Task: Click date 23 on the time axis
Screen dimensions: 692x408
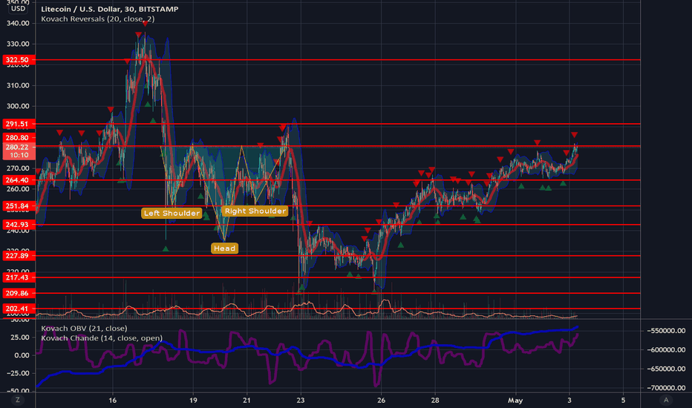Action: [x=301, y=401]
